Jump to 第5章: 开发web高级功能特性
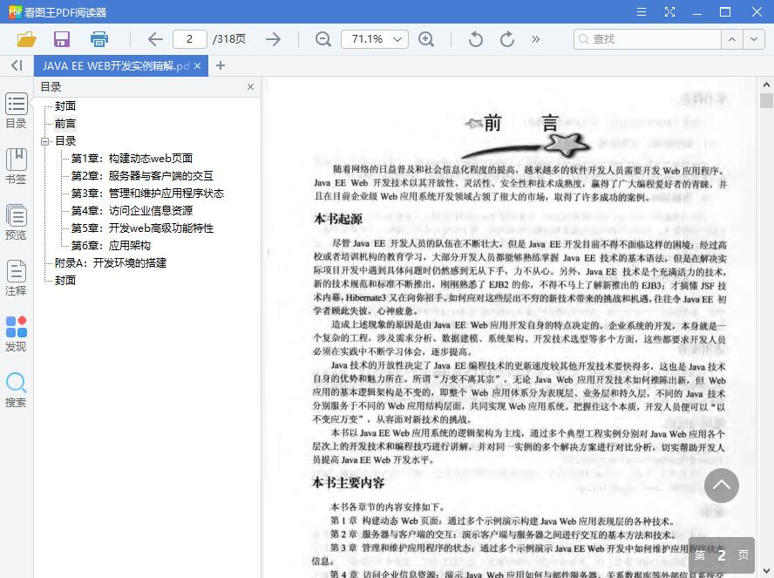The height and width of the screenshot is (578, 774). [142, 228]
